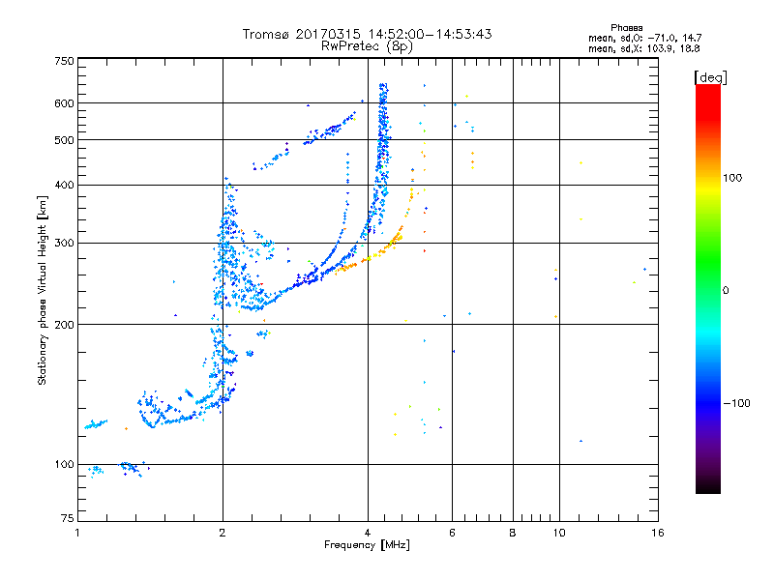Click the '[deg]' colorbar unit label
The image size is (774, 580).
710,77
